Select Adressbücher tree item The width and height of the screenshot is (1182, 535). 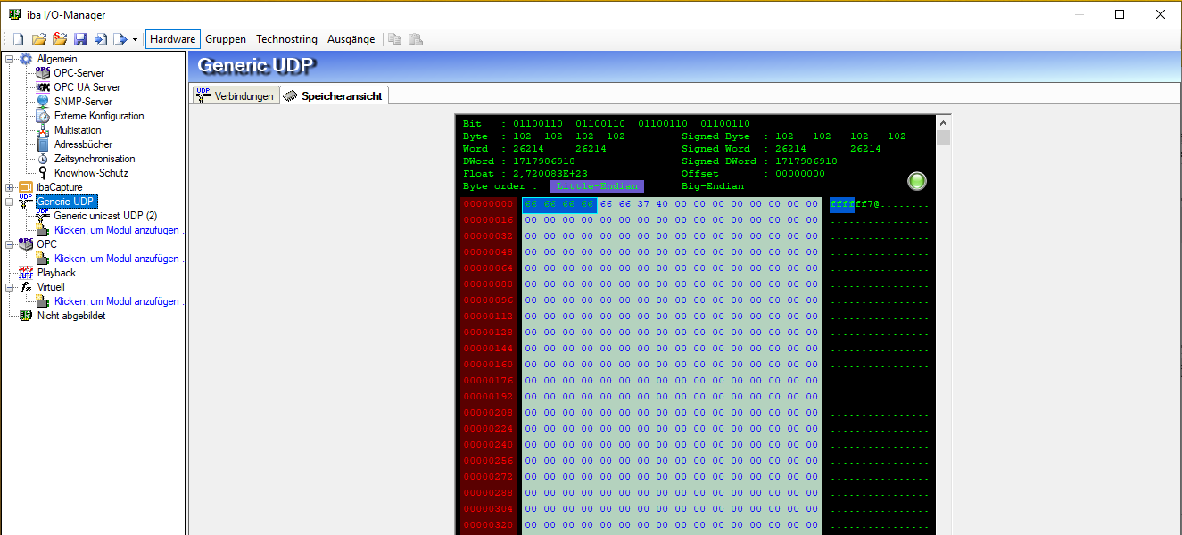point(83,144)
